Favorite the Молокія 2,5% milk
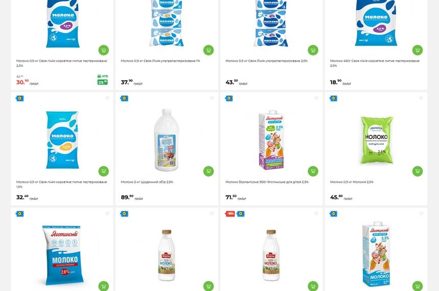Screen dimensions: 439x291 point(421,98)
